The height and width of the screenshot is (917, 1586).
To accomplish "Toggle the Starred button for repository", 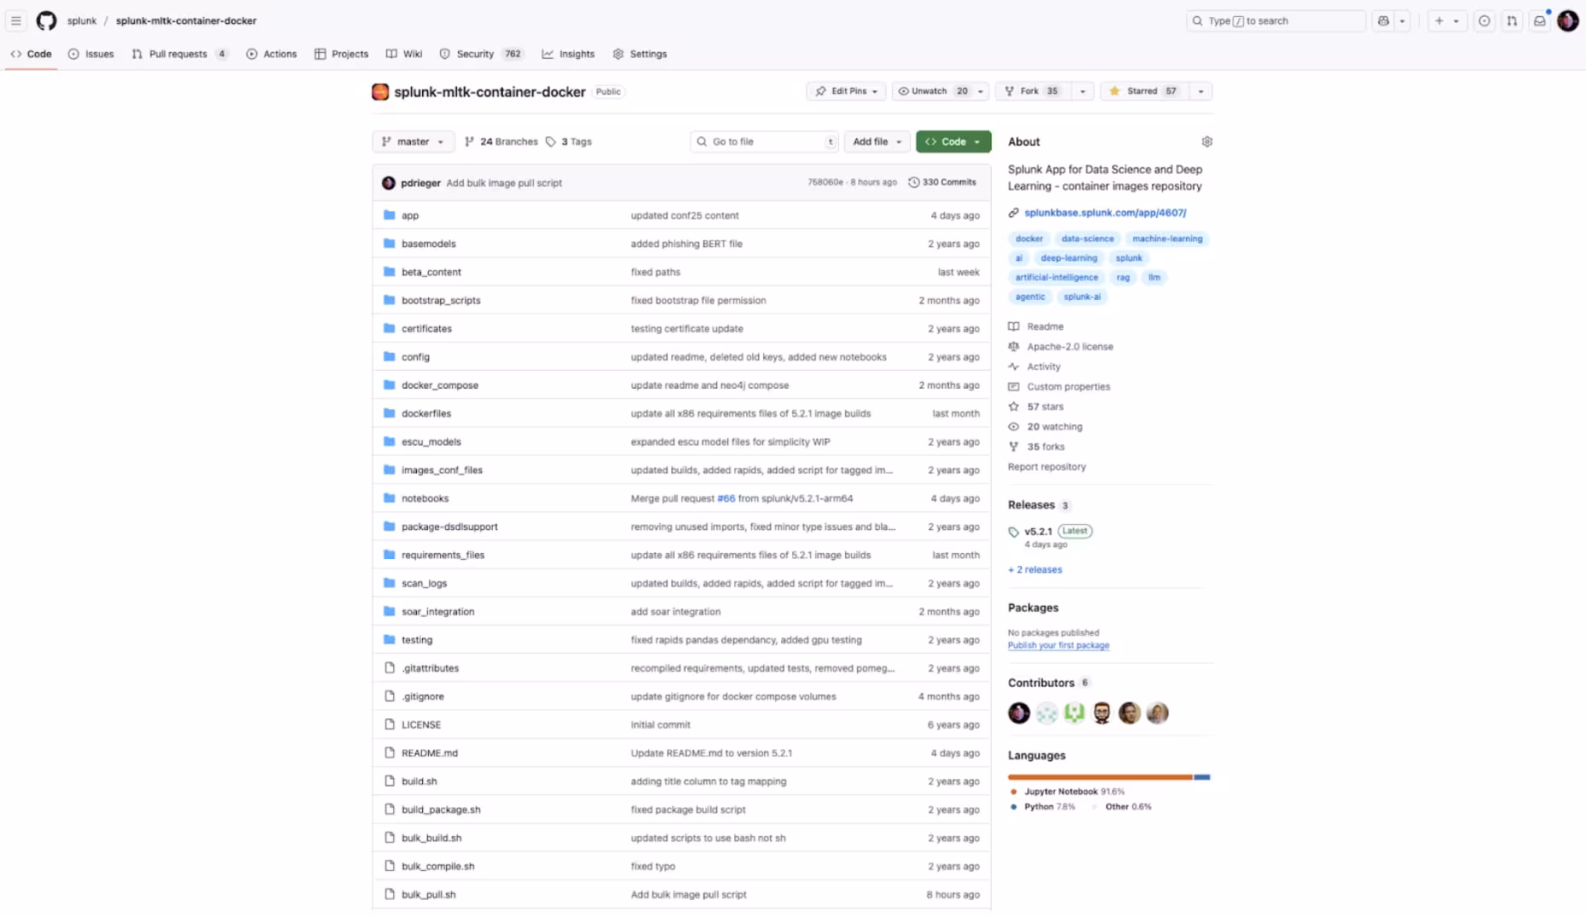I will 1143,91.
